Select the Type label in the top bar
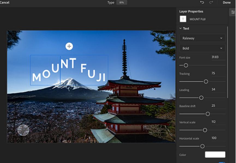The width and height of the screenshot is (236, 163). 111,2
